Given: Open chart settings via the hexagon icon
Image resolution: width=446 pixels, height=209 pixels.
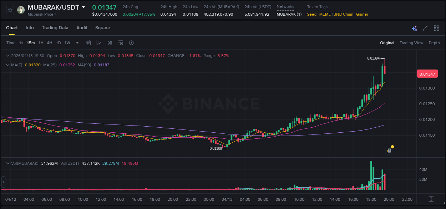Looking at the screenshot, I should (x=131, y=42).
